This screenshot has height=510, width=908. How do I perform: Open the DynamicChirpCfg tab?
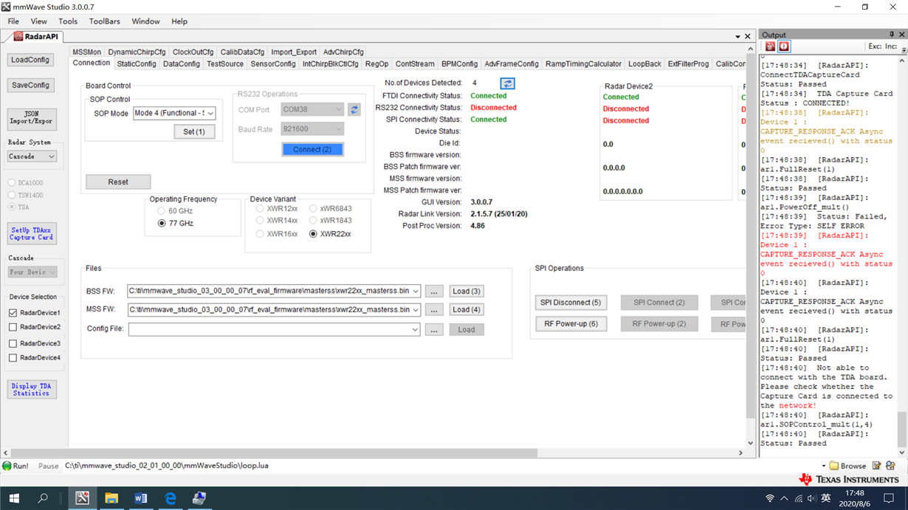(137, 52)
